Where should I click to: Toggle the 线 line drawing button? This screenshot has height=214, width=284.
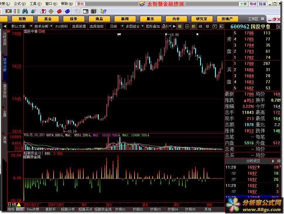200,26
